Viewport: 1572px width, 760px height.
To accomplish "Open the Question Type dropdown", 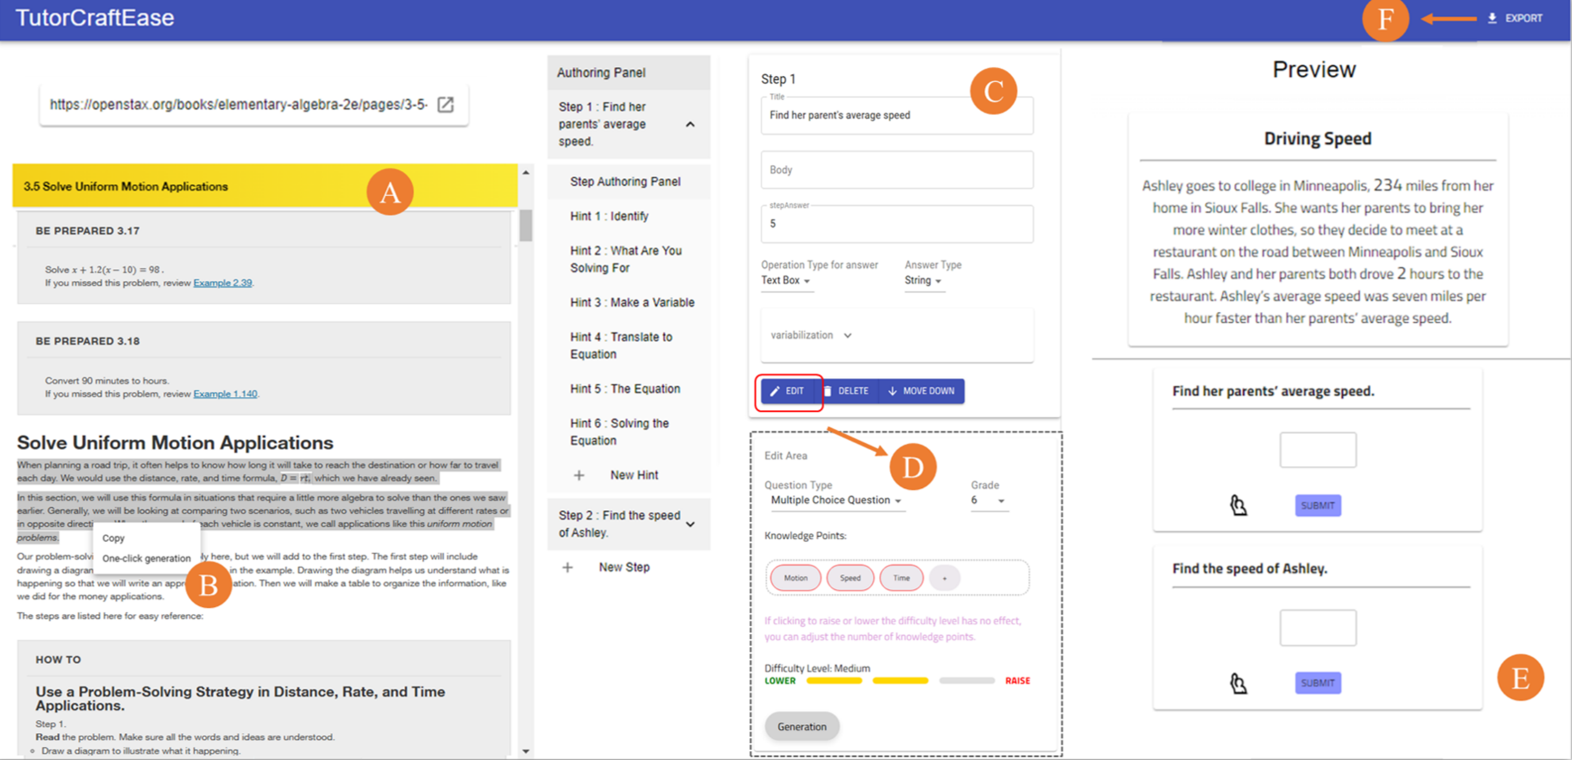I will (x=835, y=500).
